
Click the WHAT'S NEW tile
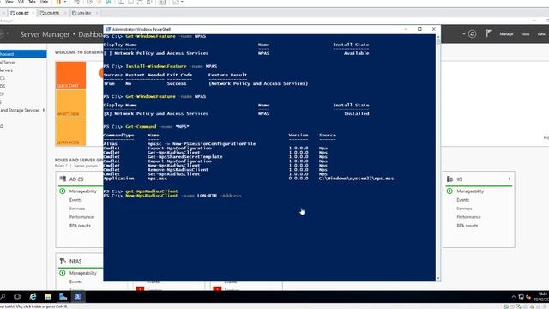(70, 104)
